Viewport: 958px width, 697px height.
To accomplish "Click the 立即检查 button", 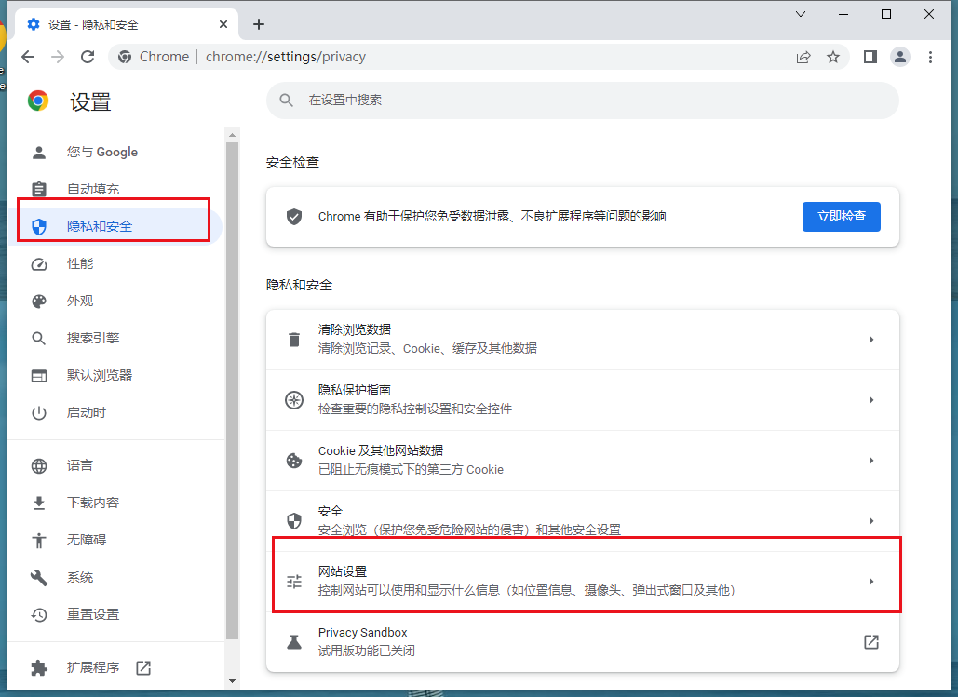I will [x=841, y=216].
